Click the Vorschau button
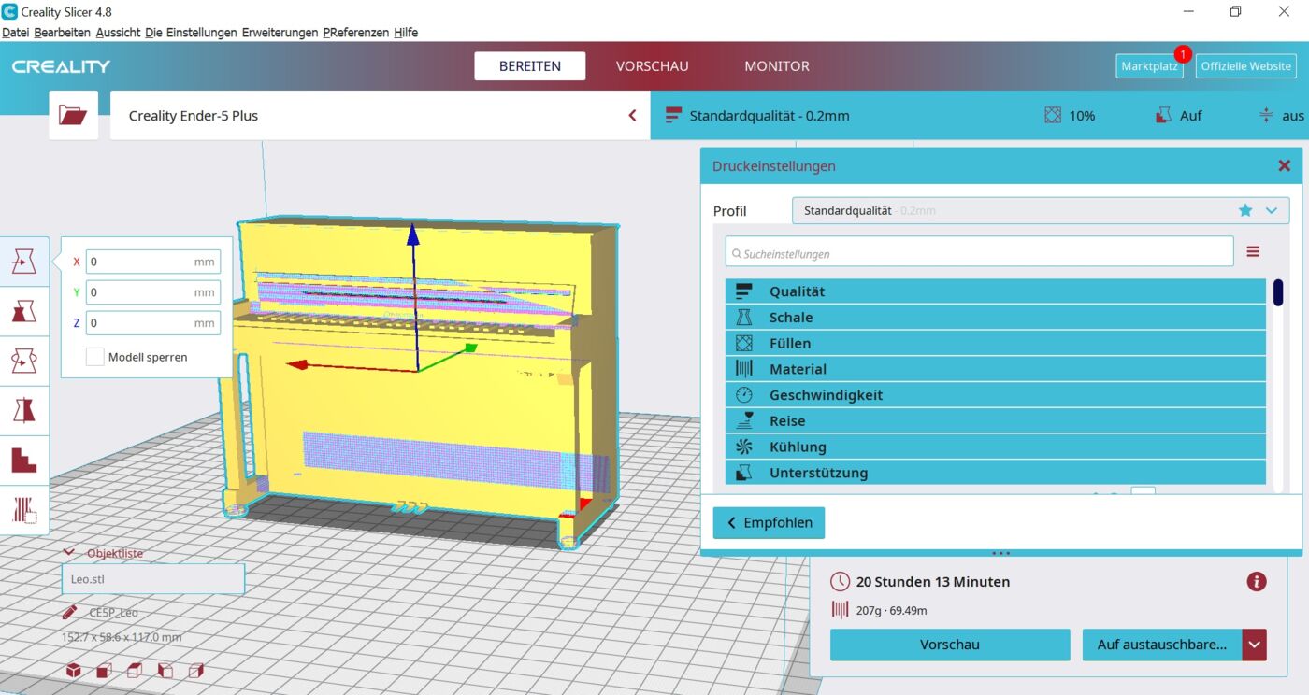 tap(950, 645)
